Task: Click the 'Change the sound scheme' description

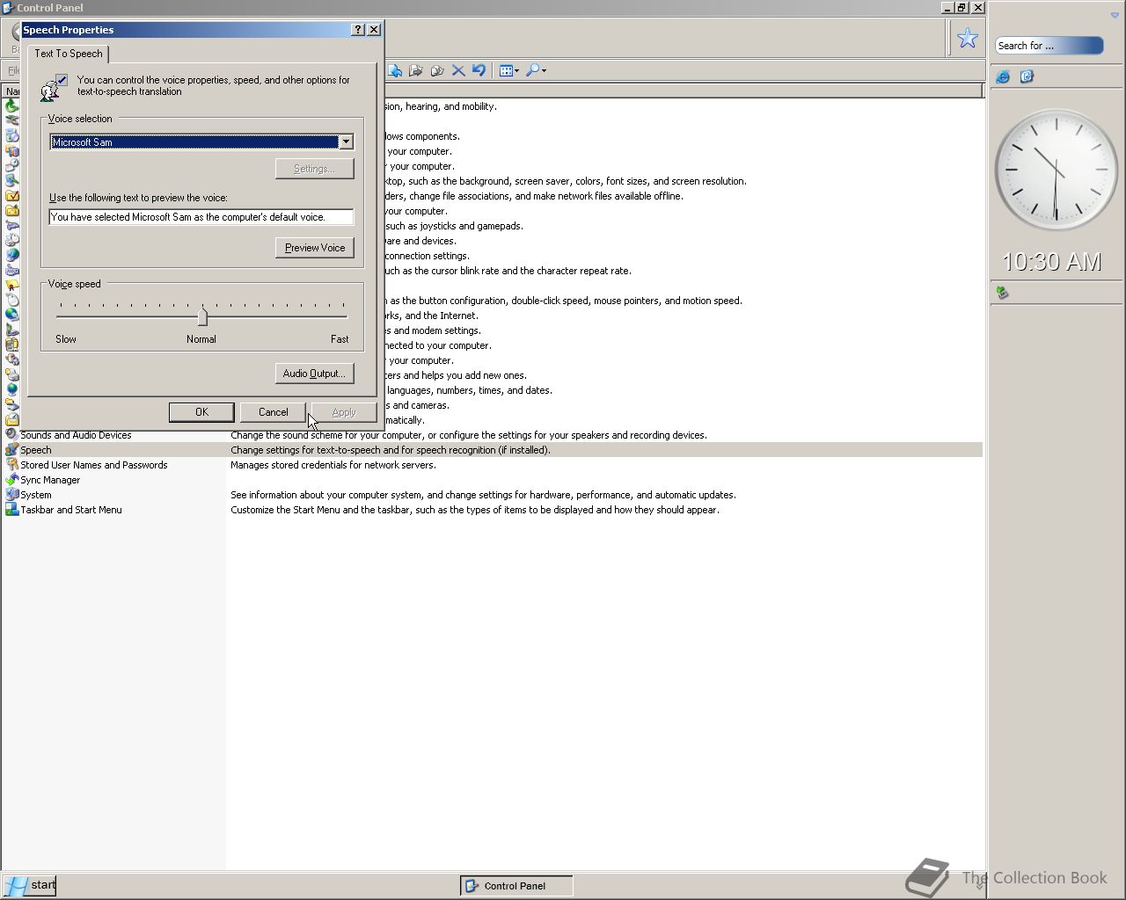Action: coord(469,435)
